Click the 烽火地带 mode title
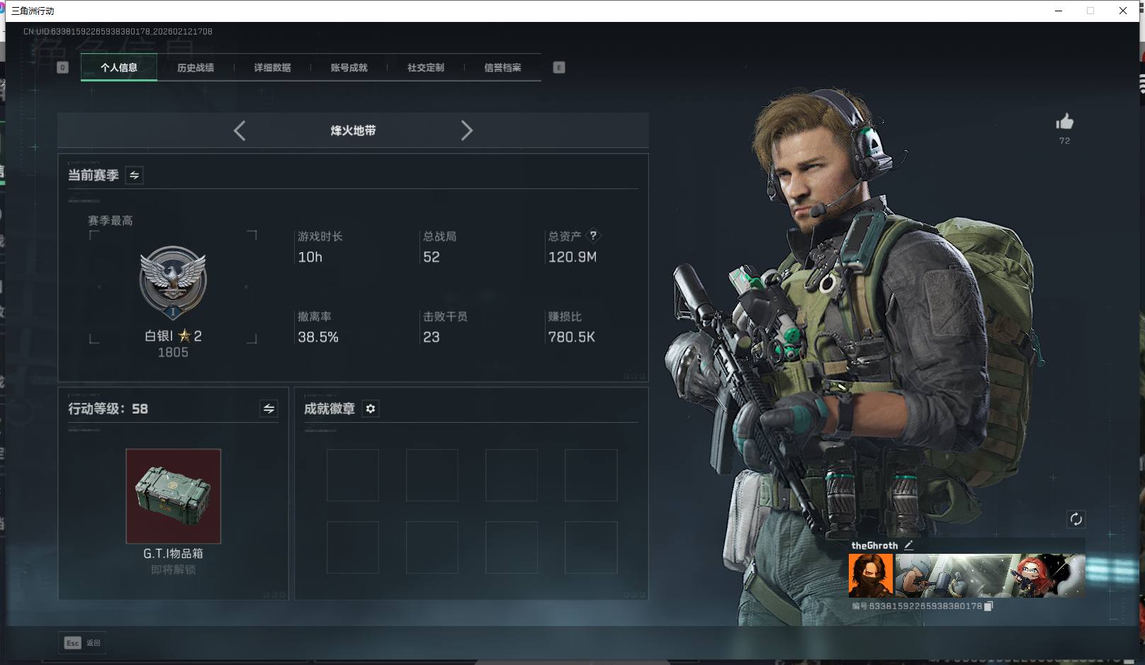1145x665 pixels. (353, 130)
